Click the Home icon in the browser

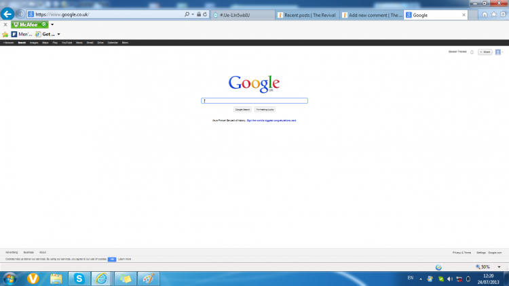click(485, 15)
